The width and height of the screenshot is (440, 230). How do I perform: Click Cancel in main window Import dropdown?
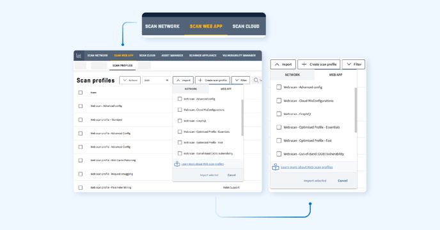click(232, 175)
